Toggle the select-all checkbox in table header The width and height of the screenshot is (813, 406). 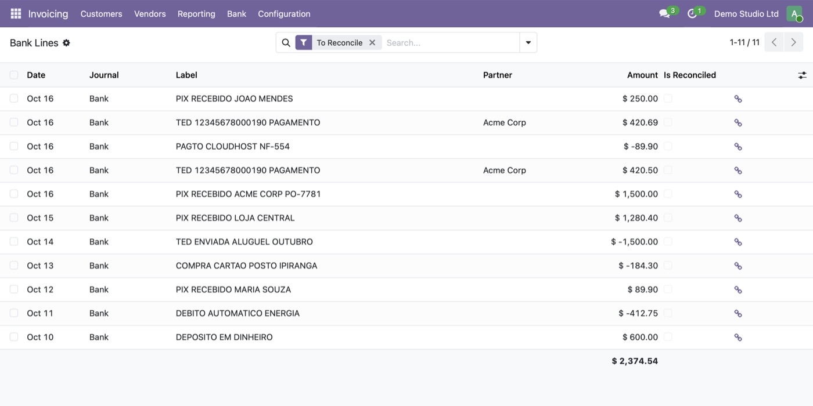(14, 75)
